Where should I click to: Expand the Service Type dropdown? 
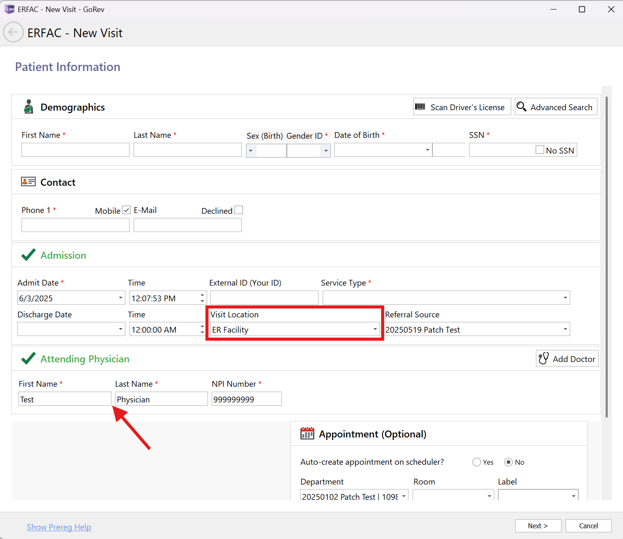pyautogui.click(x=565, y=298)
